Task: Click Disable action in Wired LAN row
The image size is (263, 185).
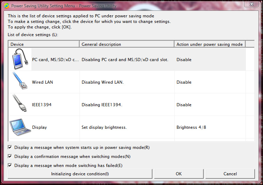Action: [184, 82]
